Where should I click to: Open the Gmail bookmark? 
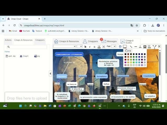[x=13, y=31]
